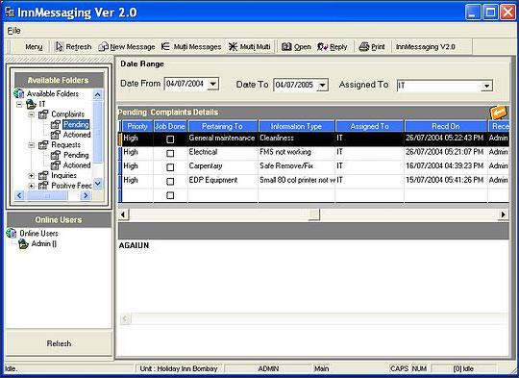Screen dimensions: 519x378
Task: Tick Job Done checkbox for Electrical row
Action: [x=170, y=153]
